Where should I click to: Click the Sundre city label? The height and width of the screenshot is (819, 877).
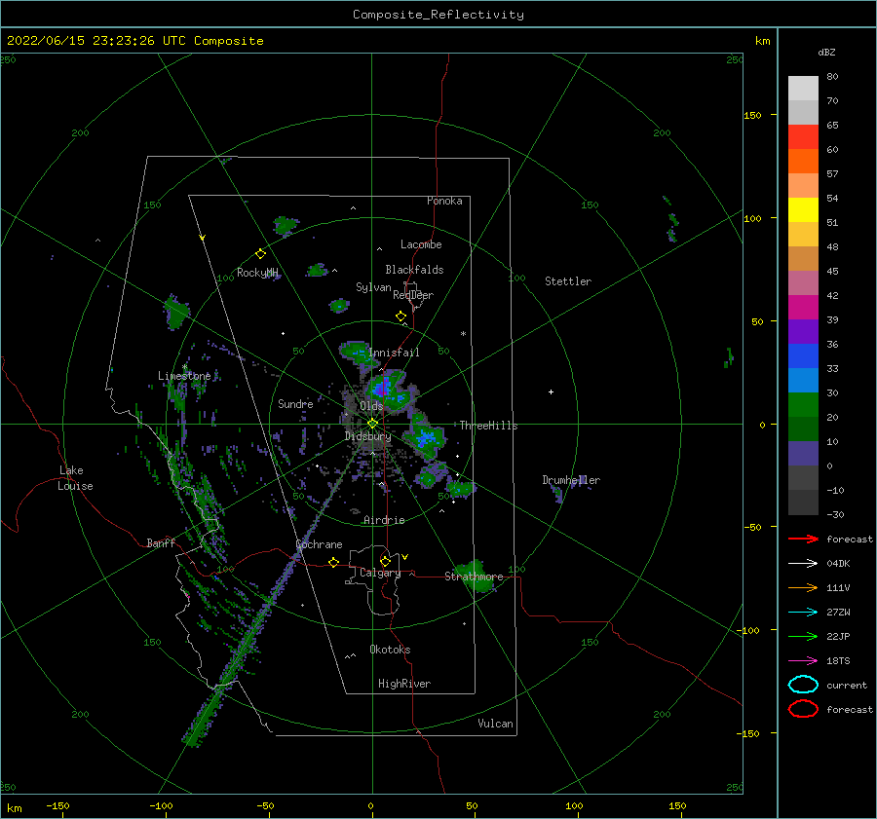pyautogui.click(x=295, y=403)
